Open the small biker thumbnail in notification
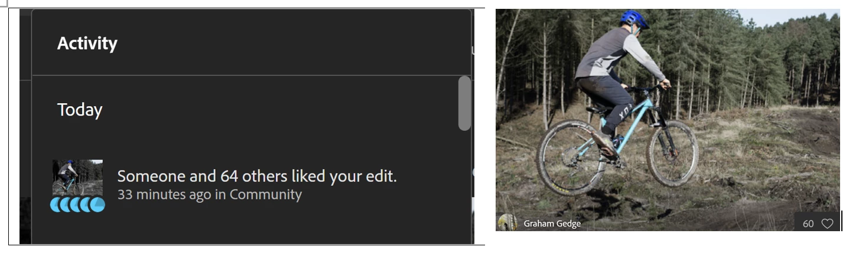 [77, 178]
